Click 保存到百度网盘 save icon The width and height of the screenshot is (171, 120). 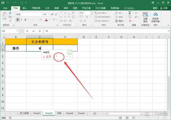pos(155,16)
